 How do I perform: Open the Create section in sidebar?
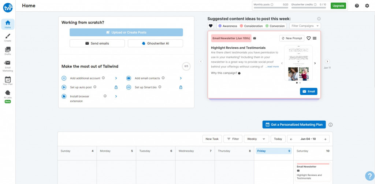[x=8, y=37]
